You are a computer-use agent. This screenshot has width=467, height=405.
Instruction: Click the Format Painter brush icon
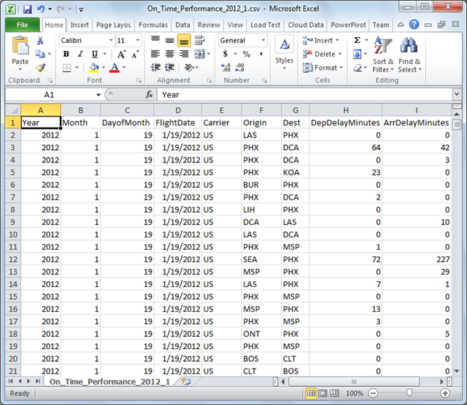coord(40,68)
